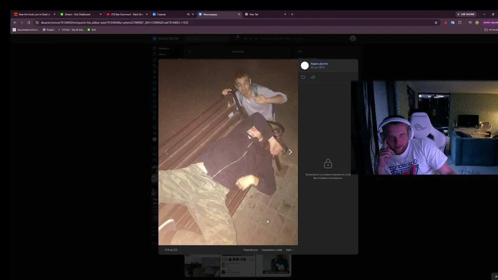Focus the vk.ru address bar URL
The width and height of the screenshot is (498, 280).
[x=114, y=23]
